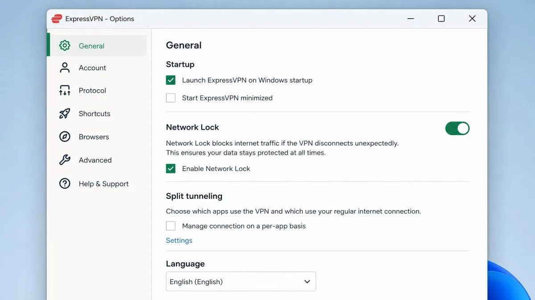The width and height of the screenshot is (535, 300).
Task: Click the General gear icon
Action: point(65,46)
